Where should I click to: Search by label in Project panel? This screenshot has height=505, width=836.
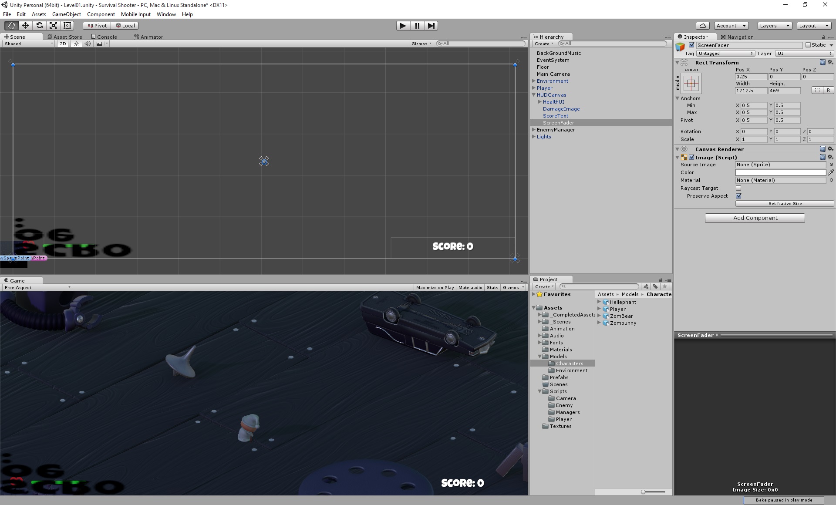655,286
